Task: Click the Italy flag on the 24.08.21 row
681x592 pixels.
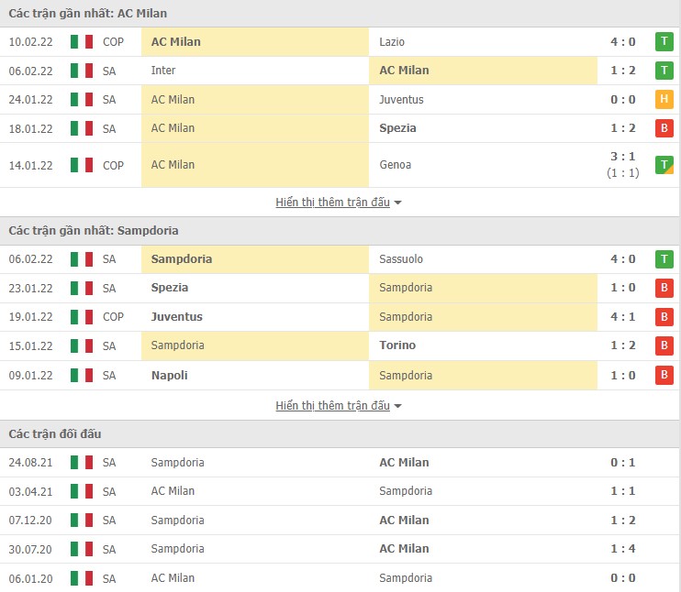Action: [x=82, y=463]
